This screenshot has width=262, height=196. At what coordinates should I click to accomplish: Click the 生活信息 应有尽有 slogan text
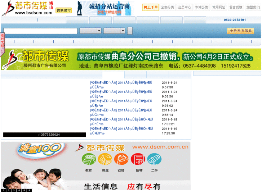[122, 187]
